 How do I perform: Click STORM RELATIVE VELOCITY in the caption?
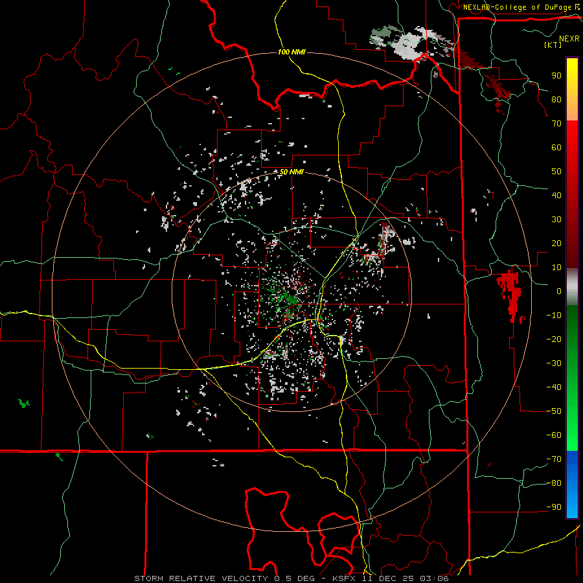coord(201,578)
